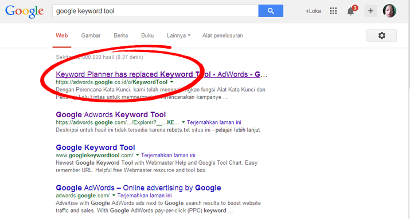The image size is (410, 219).
Task: Open Alat penelusuran search tools
Action: point(222,35)
